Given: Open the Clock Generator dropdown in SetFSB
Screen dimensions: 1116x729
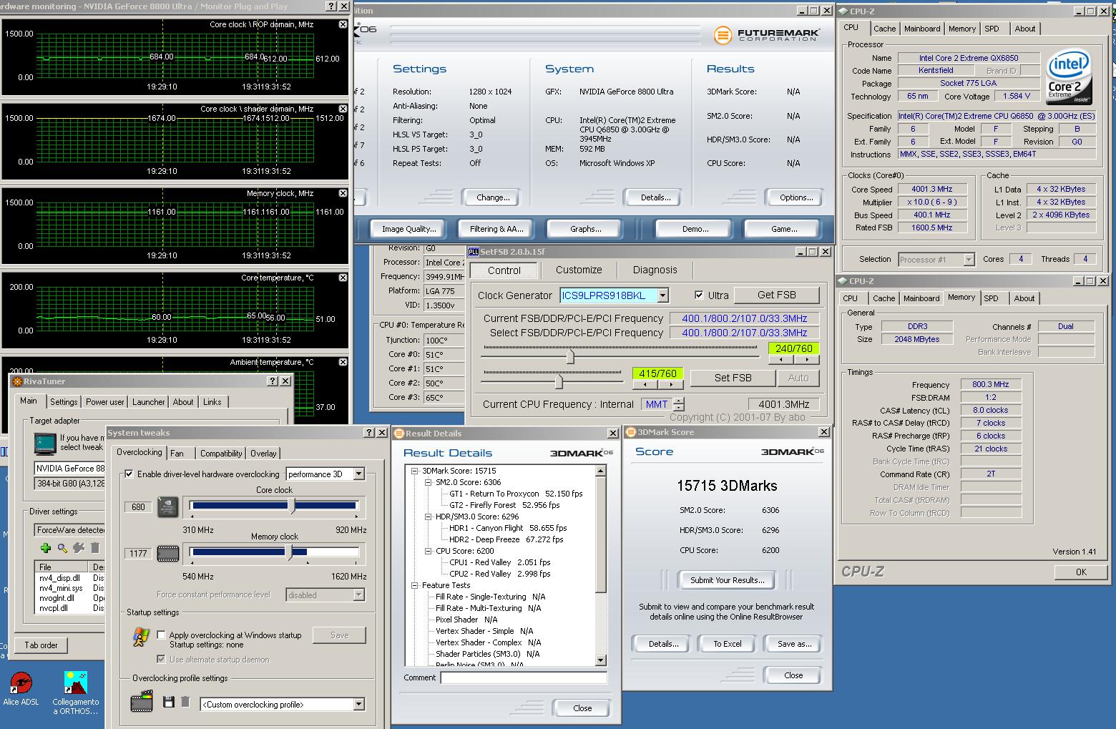Looking at the screenshot, I should [663, 295].
